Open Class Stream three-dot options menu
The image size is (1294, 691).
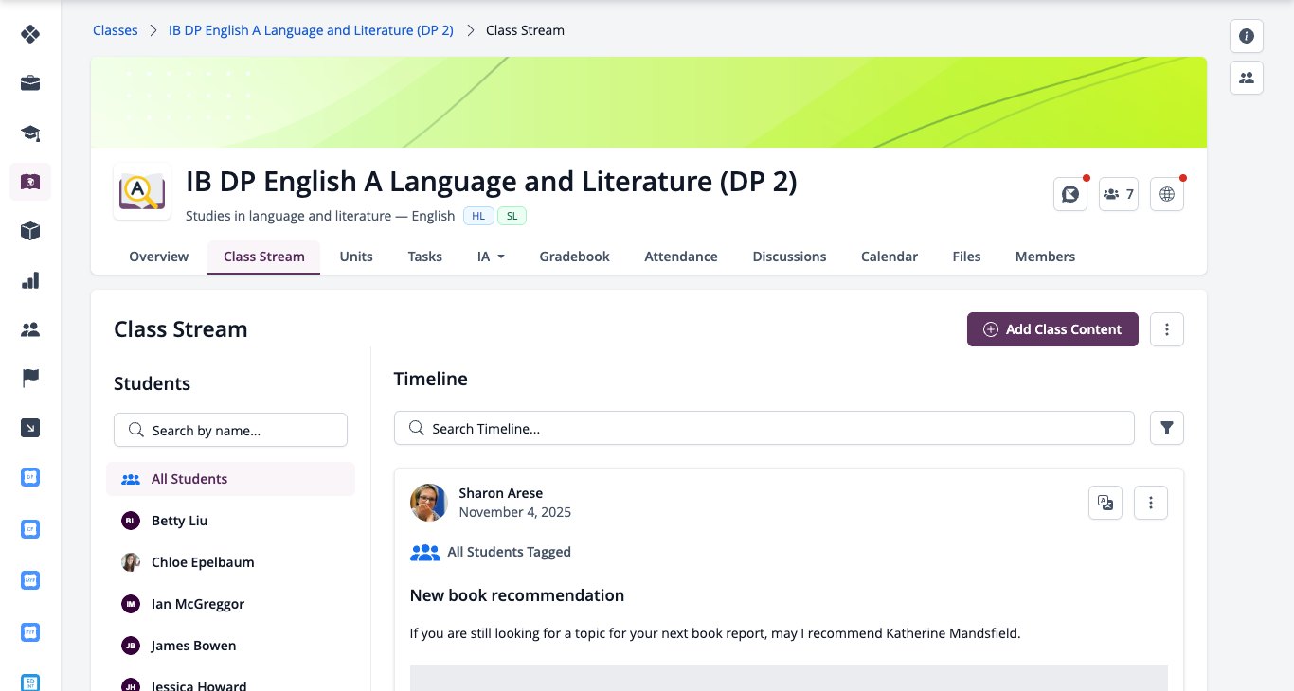point(1167,329)
